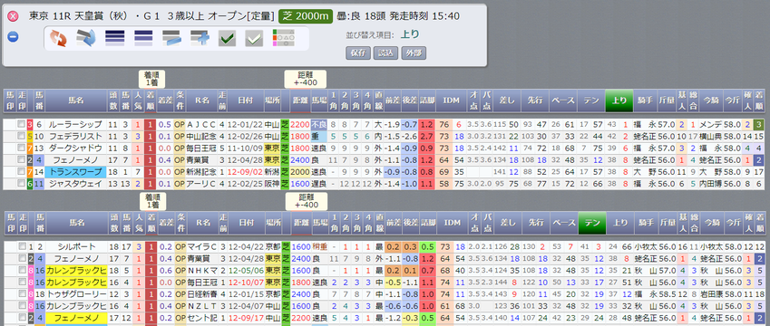Tick the checkbox for ジャスタウェイ
This screenshot has width=770, height=326.
[21, 183]
